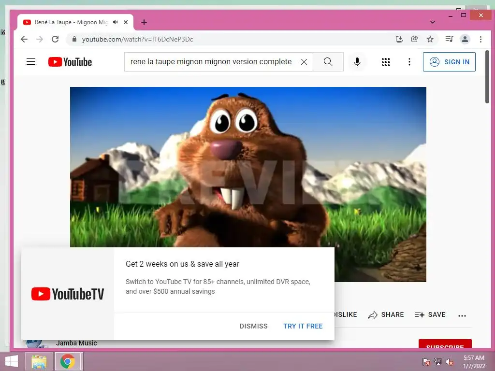Click the search magnifier button
Image resolution: width=495 pixels, height=371 pixels.
point(328,62)
